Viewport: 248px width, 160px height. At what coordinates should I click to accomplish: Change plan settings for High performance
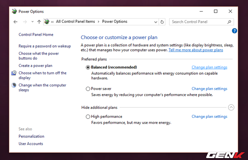pyautogui.click(x=209, y=117)
